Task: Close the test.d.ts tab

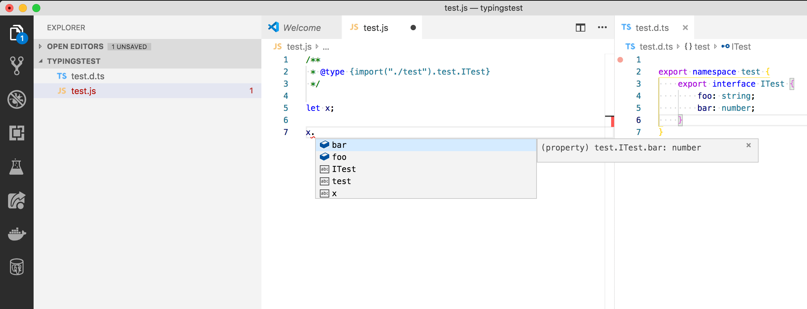Action: coord(685,28)
